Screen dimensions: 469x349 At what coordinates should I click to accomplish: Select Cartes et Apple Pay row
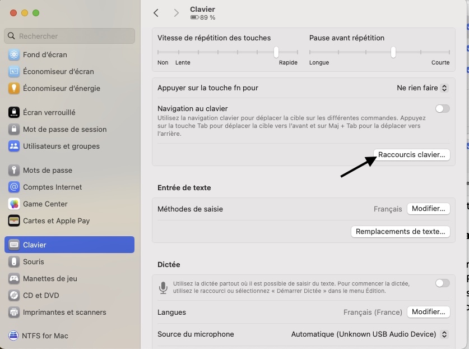click(x=69, y=221)
